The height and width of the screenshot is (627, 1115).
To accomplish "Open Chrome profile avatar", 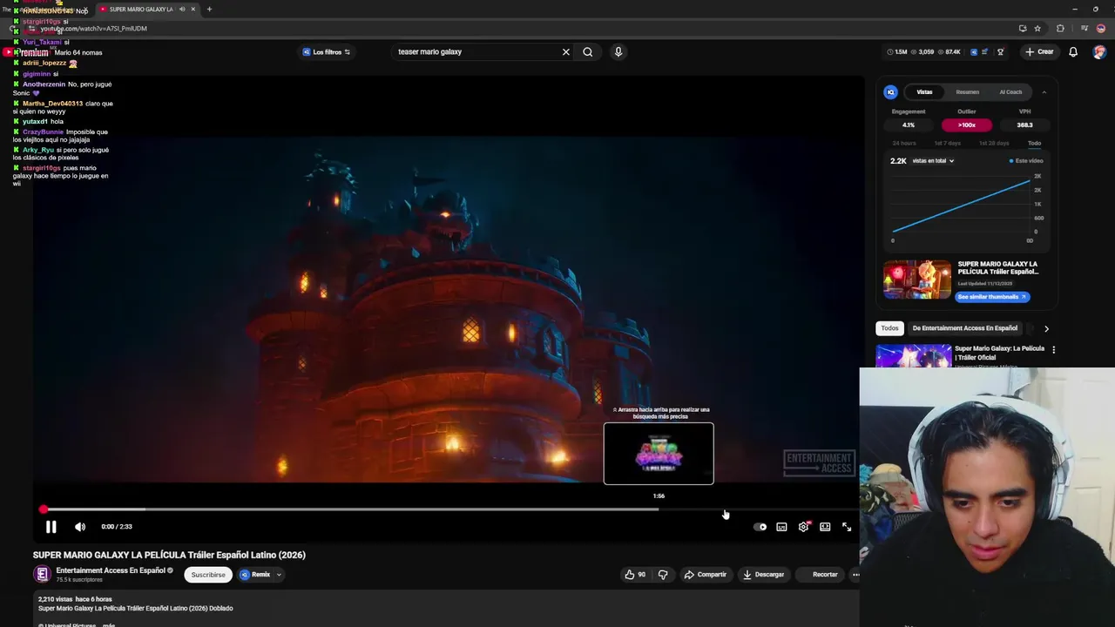I will click(x=1101, y=29).
